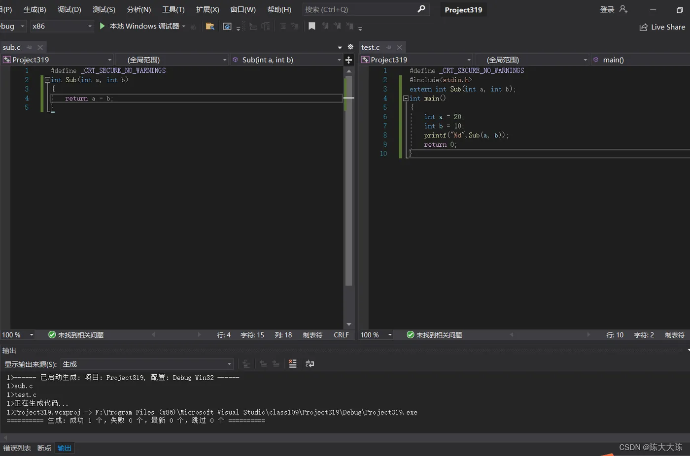Open the 显示输出来源 生成 dropdown
Image resolution: width=690 pixels, height=456 pixels.
tap(147, 364)
